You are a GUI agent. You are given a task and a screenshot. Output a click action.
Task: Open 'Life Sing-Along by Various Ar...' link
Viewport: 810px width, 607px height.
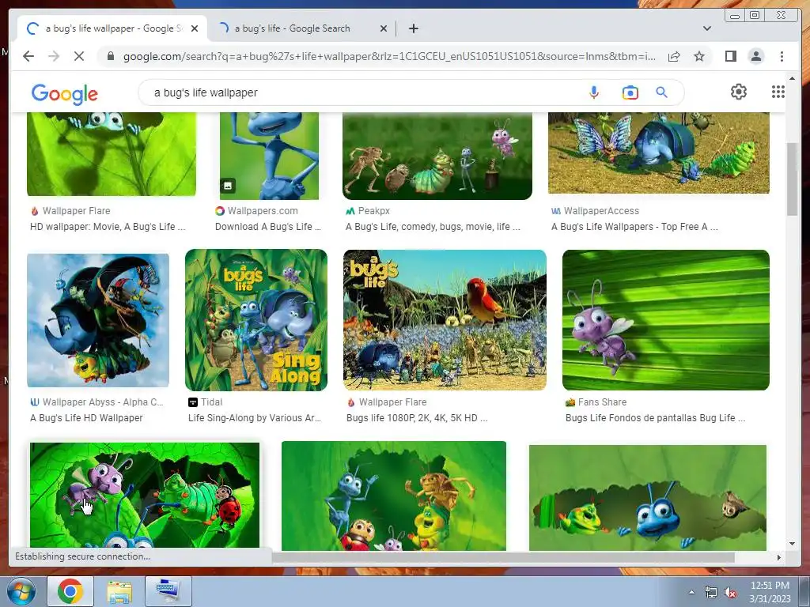pyautogui.click(x=255, y=418)
